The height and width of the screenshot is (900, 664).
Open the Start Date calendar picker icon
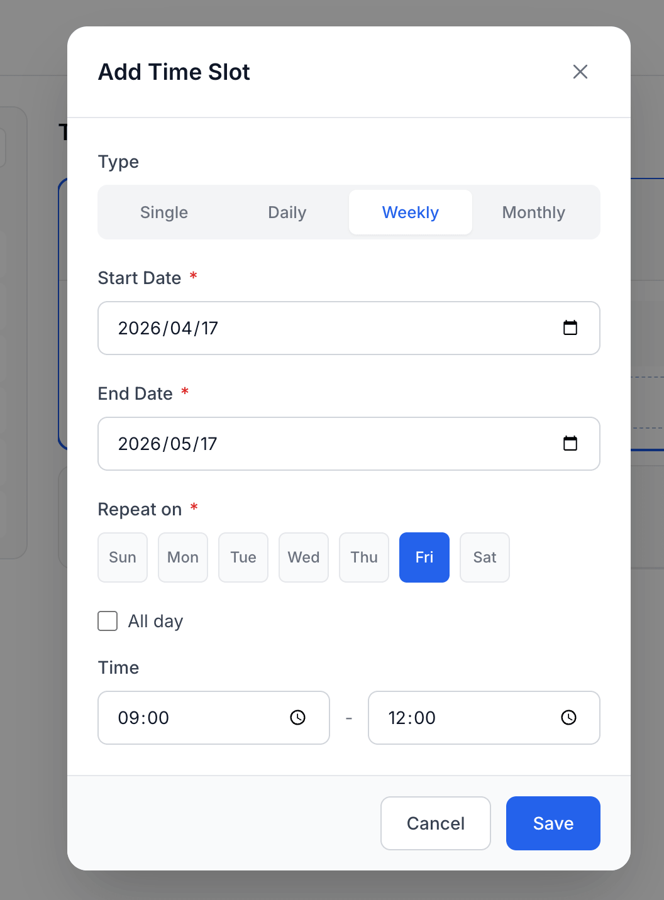(x=570, y=327)
